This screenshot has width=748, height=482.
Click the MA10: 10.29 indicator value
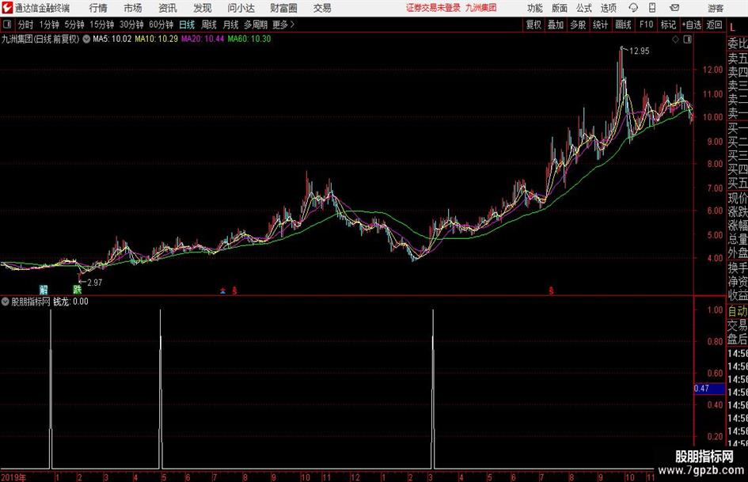pyautogui.click(x=157, y=39)
